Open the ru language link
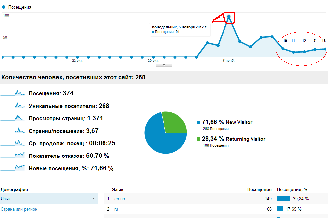Screen dimensions: 328x218 pos(116,209)
